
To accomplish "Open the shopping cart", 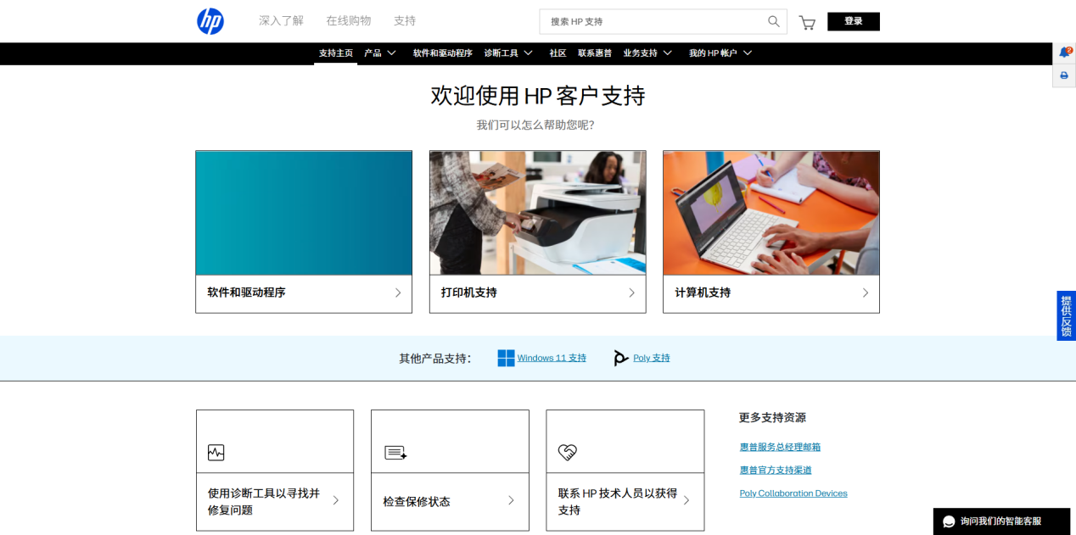I will [807, 23].
